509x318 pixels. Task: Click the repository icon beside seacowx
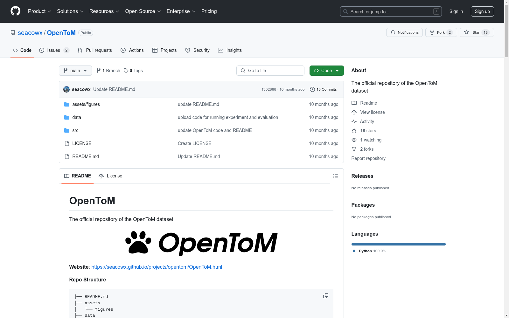[x=13, y=33]
